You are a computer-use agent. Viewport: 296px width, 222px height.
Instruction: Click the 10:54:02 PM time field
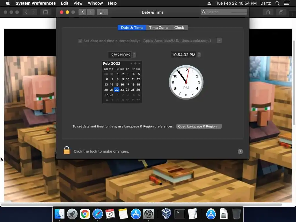[184, 55]
